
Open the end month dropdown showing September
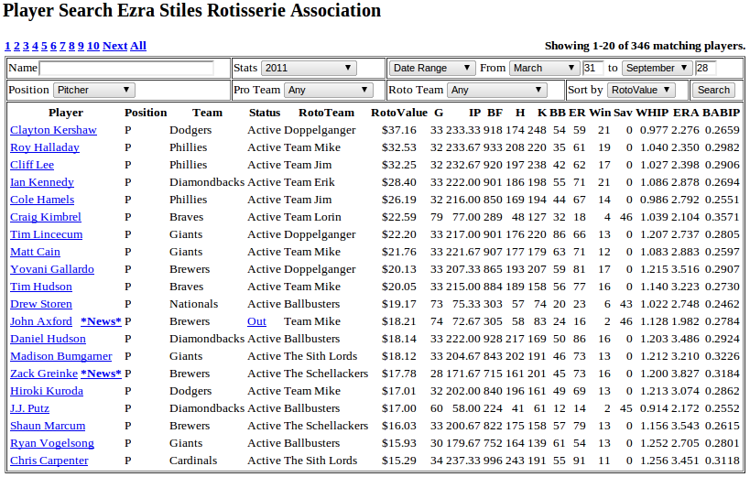pos(658,68)
